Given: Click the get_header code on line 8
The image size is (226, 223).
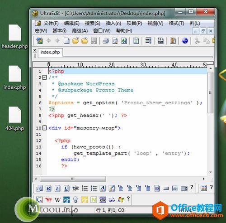Looking at the screenshot, I should tap(83, 116).
